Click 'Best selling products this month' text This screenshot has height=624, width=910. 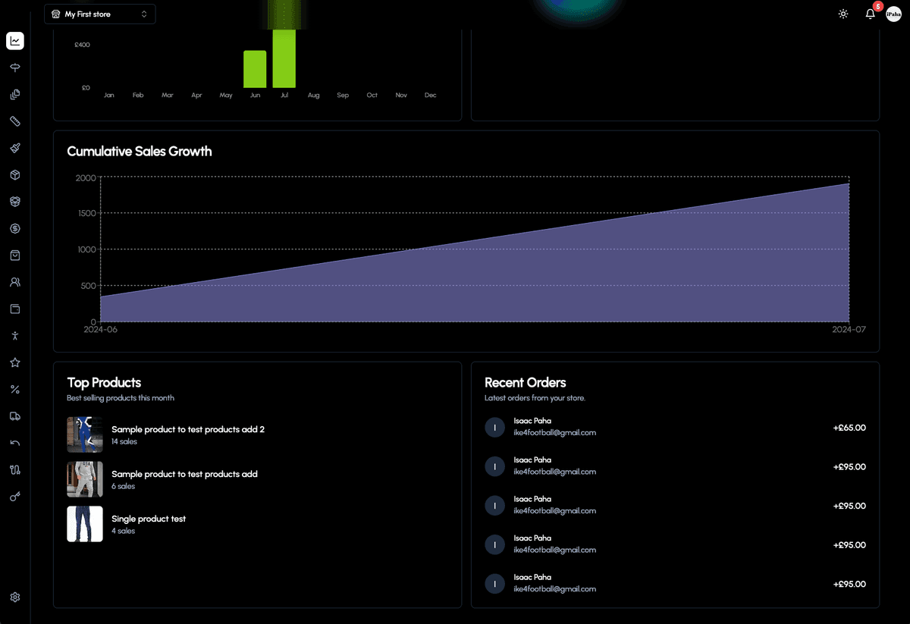121,398
